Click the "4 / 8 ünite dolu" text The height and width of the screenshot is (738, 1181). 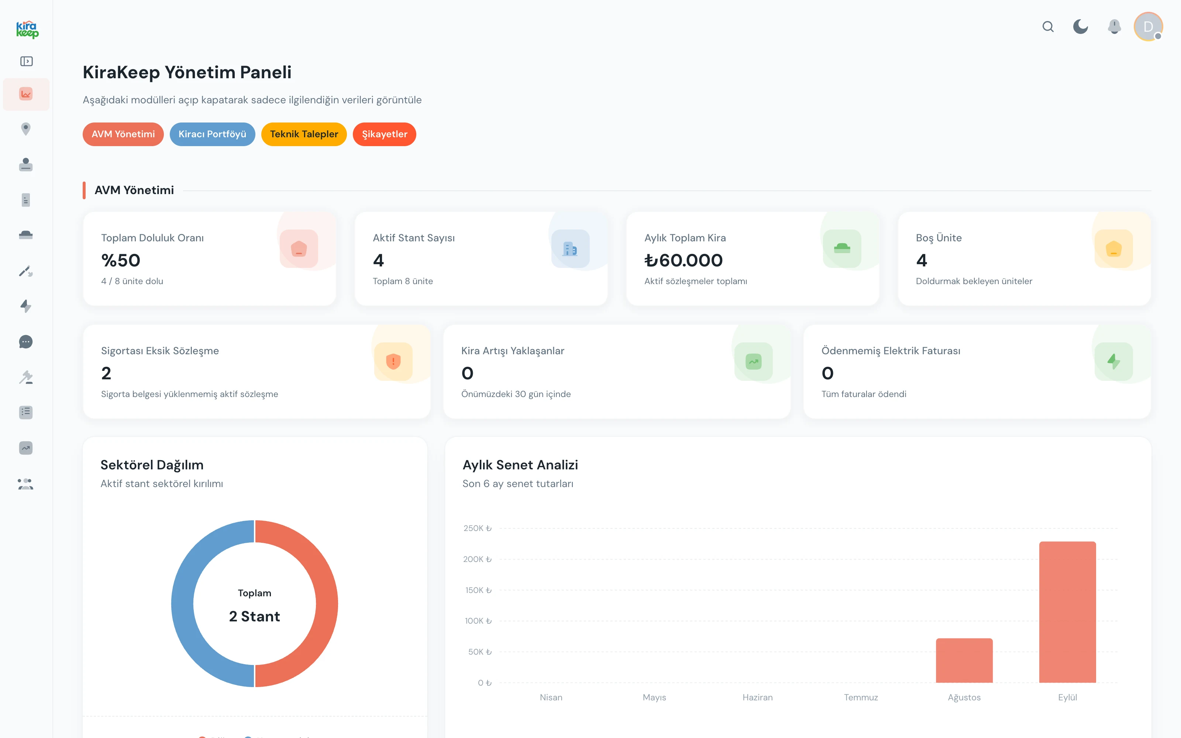(132, 281)
